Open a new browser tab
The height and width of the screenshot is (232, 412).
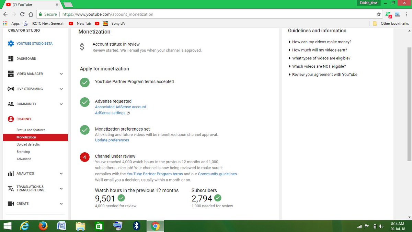click(x=68, y=4)
